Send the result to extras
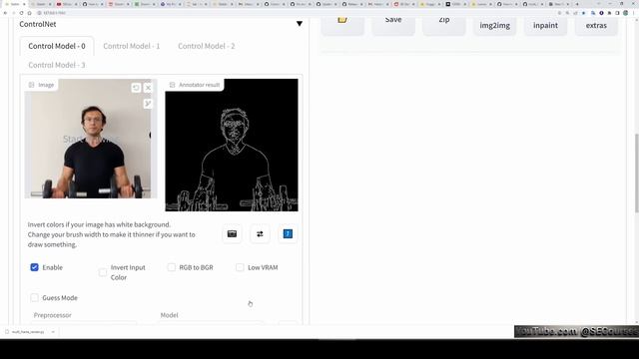The width and height of the screenshot is (639, 359). (x=596, y=25)
